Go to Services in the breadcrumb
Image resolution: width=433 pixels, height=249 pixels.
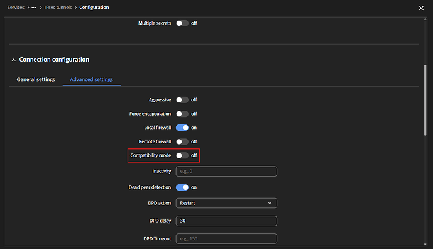(16, 7)
